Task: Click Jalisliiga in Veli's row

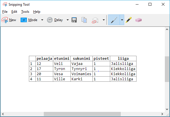Action: 123,63
